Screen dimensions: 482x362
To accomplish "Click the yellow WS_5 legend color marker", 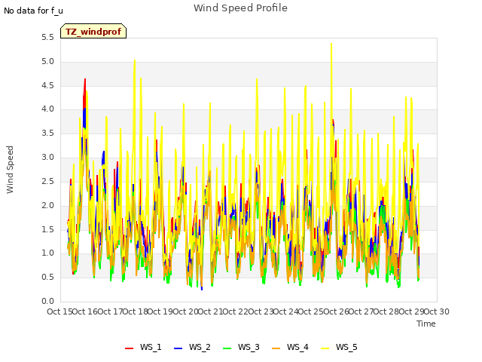I will click(x=325, y=348).
